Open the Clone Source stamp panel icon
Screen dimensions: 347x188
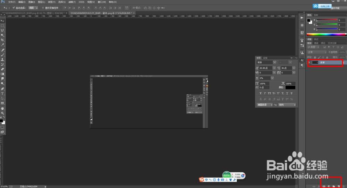coord(302,53)
